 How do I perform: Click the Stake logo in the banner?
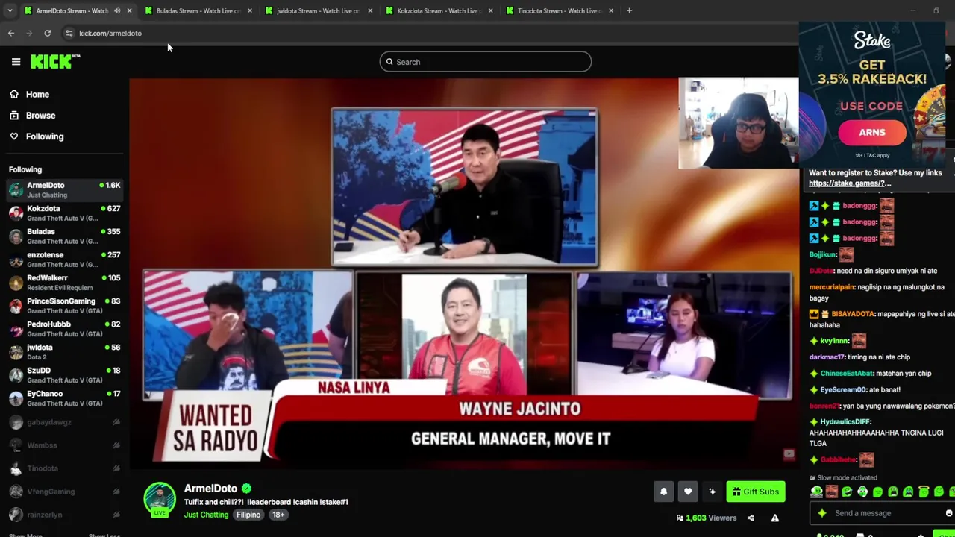[872, 41]
